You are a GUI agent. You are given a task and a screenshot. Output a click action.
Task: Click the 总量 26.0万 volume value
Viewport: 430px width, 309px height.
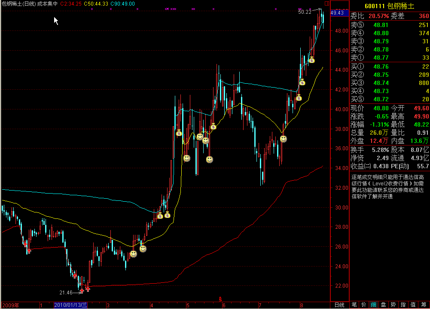pos(379,133)
